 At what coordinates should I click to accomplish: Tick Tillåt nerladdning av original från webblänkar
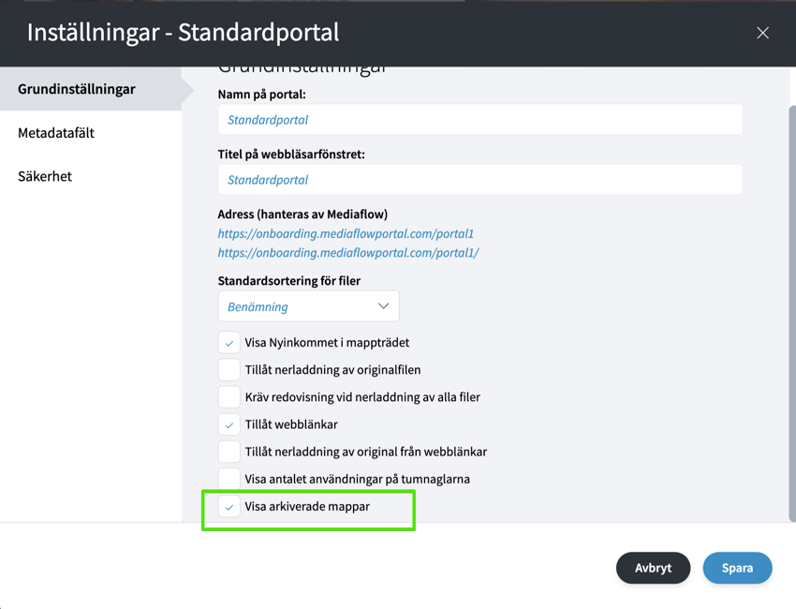point(228,452)
